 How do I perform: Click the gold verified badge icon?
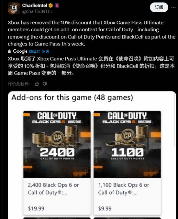(x=50, y=5)
